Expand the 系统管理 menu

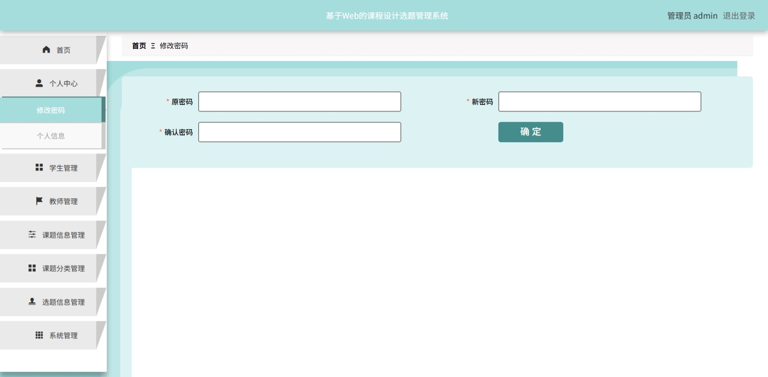(53, 336)
